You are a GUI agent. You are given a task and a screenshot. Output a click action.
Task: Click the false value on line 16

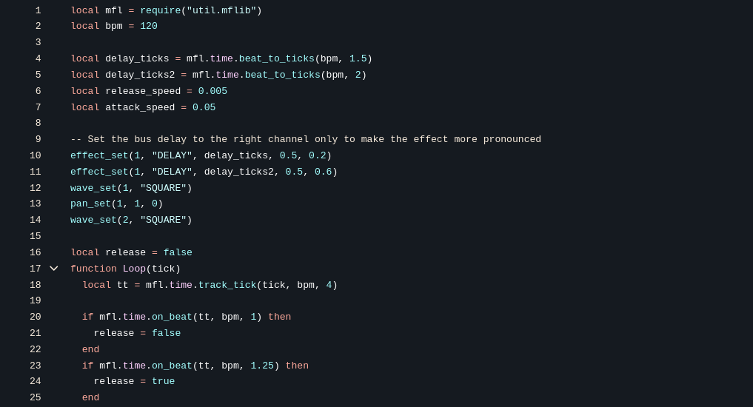[178, 252]
